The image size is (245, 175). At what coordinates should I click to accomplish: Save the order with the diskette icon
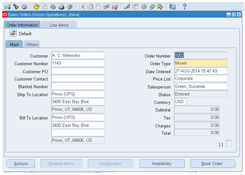coord(36,7)
